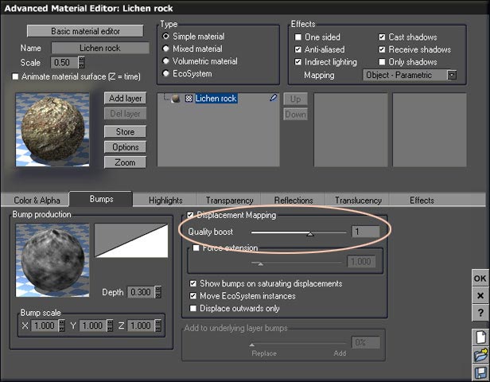This screenshot has width=490, height=382.
Task: Uncheck Move EcoSystem instances
Action: pyautogui.click(x=193, y=296)
